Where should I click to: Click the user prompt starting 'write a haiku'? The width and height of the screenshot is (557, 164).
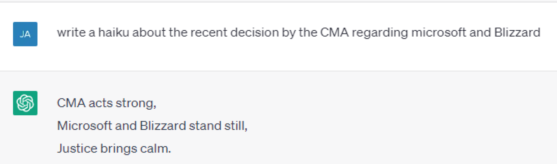pos(298,33)
